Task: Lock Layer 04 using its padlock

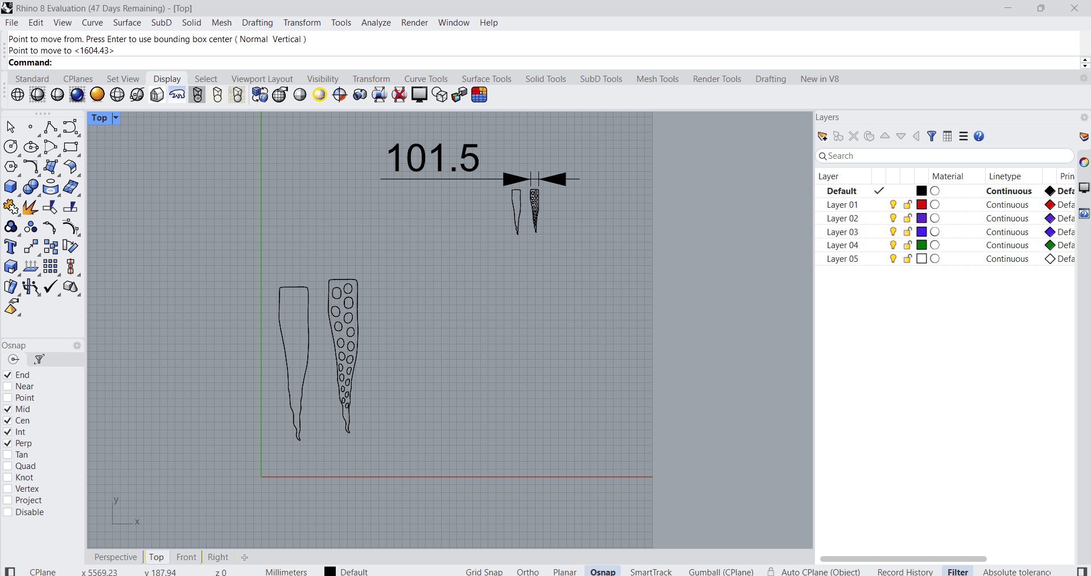Action: pos(908,245)
